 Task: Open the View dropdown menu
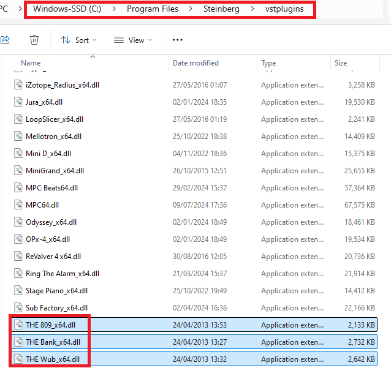(x=133, y=40)
